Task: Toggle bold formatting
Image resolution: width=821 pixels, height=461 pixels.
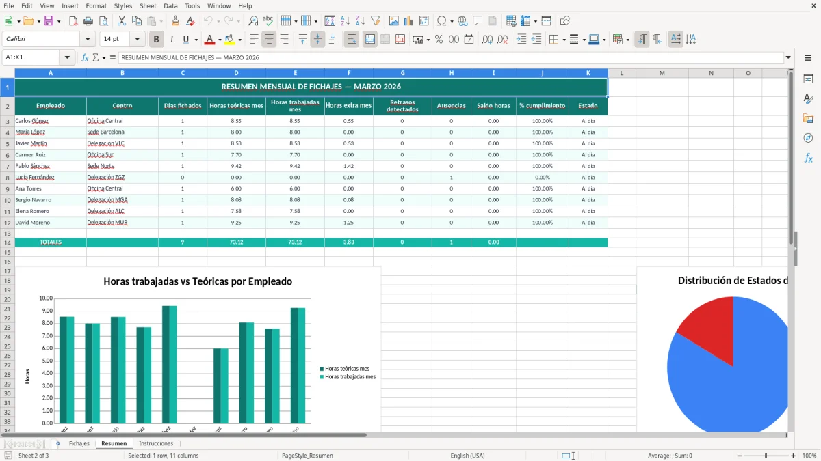Action: [157, 40]
